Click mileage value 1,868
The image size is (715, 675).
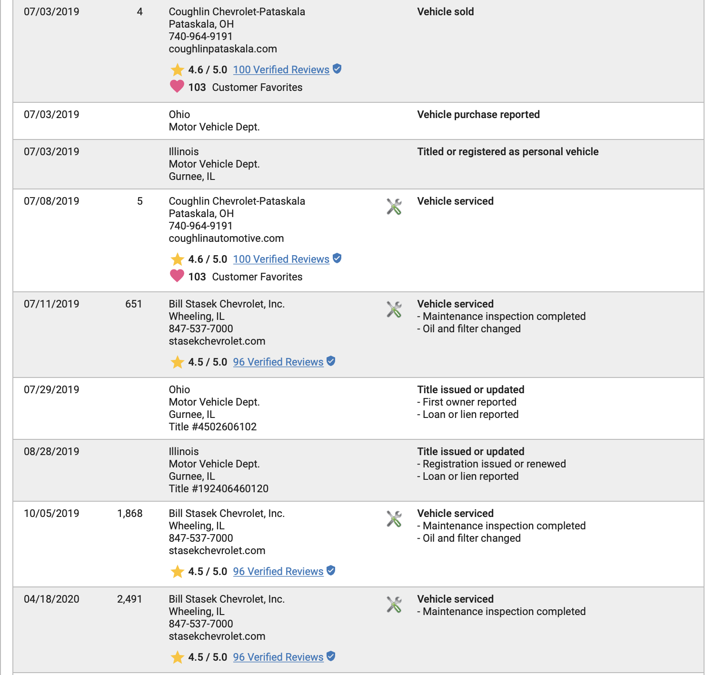[130, 514]
